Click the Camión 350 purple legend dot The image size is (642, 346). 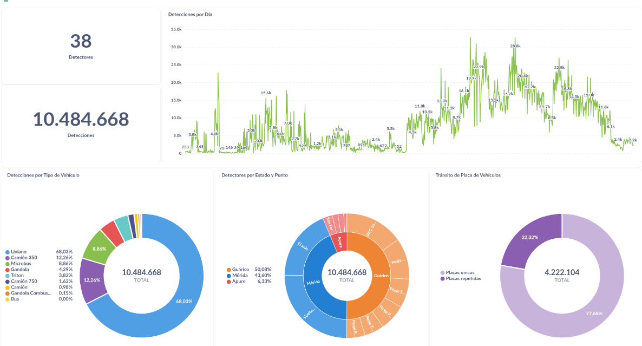point(8,258)
